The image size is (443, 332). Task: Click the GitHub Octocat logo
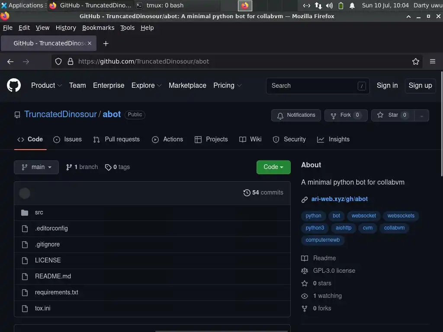(x=14, y=85)
